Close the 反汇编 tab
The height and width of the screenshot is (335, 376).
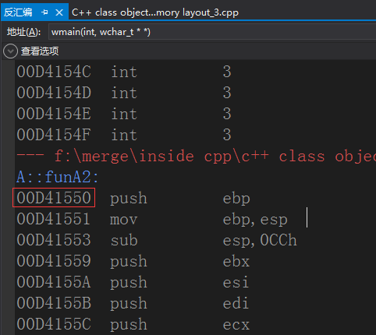(x=59, y=12)
